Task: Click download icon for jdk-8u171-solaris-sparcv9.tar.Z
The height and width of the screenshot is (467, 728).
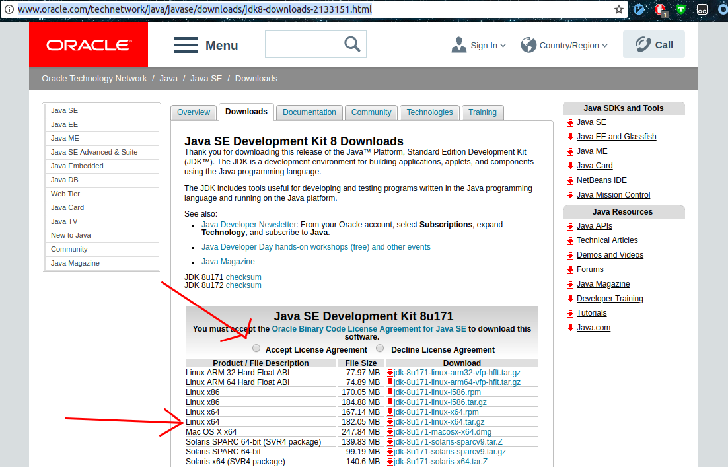Action: click(390, 442)
